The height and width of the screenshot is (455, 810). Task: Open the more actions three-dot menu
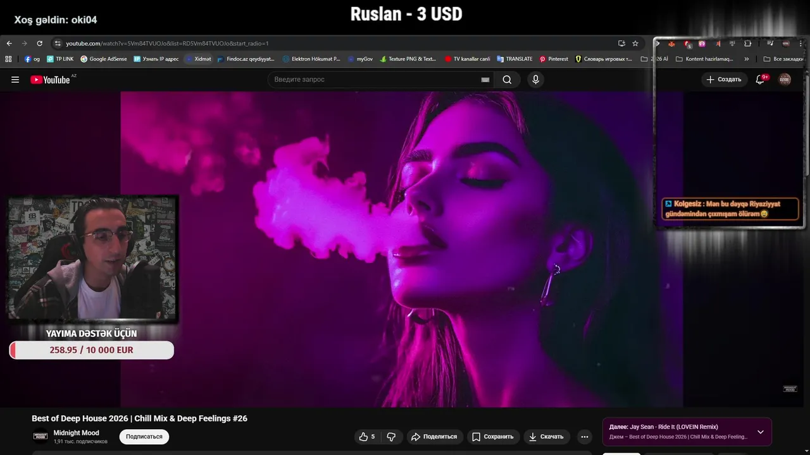tap(585, 437)
